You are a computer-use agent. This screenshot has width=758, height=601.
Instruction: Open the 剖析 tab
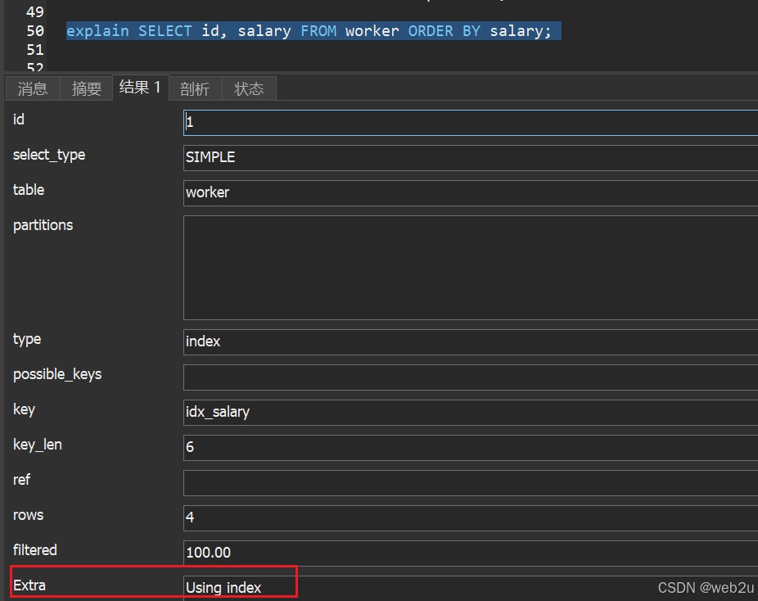[195, 88]
